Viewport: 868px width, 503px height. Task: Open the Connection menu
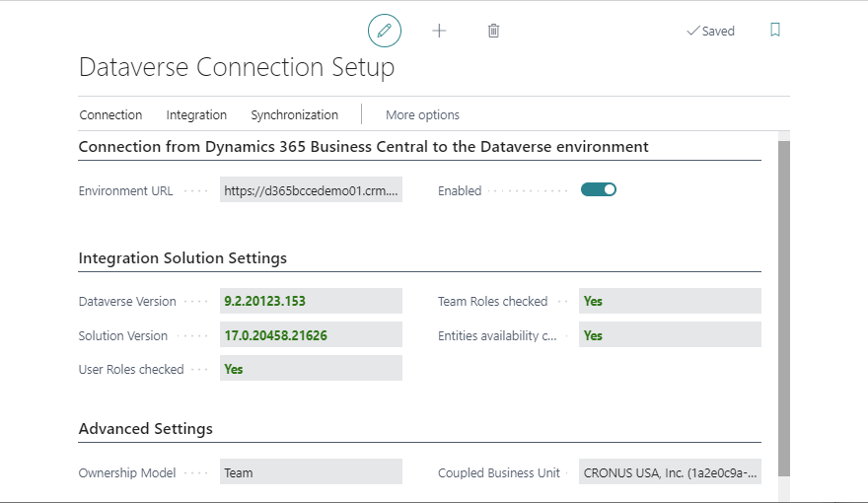(x=110, y=115)
